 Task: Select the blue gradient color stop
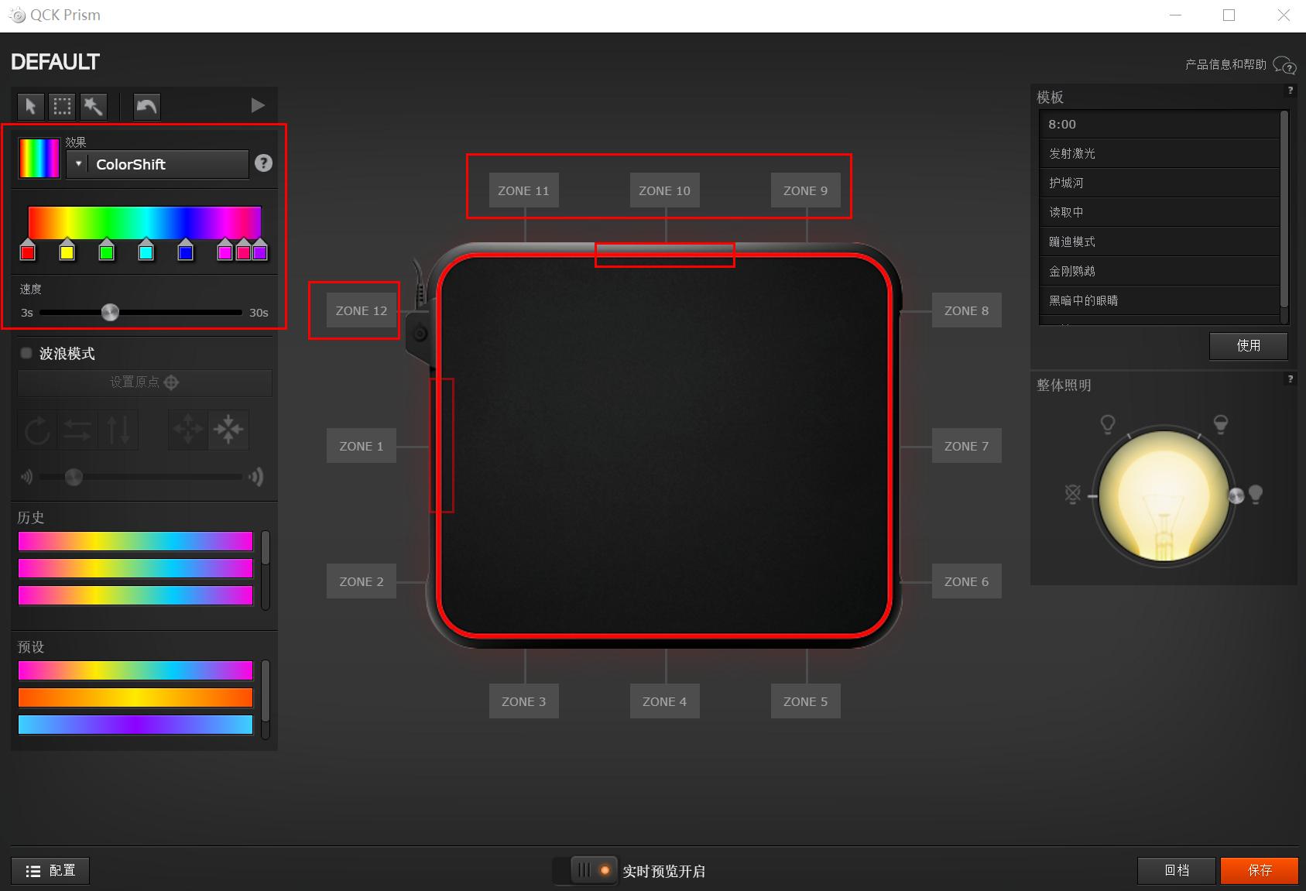tap(185, 250)
